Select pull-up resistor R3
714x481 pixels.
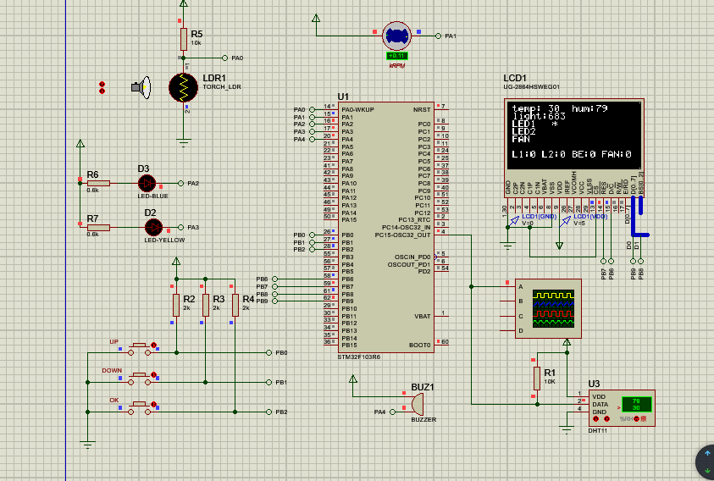click(x=206, y=305)
